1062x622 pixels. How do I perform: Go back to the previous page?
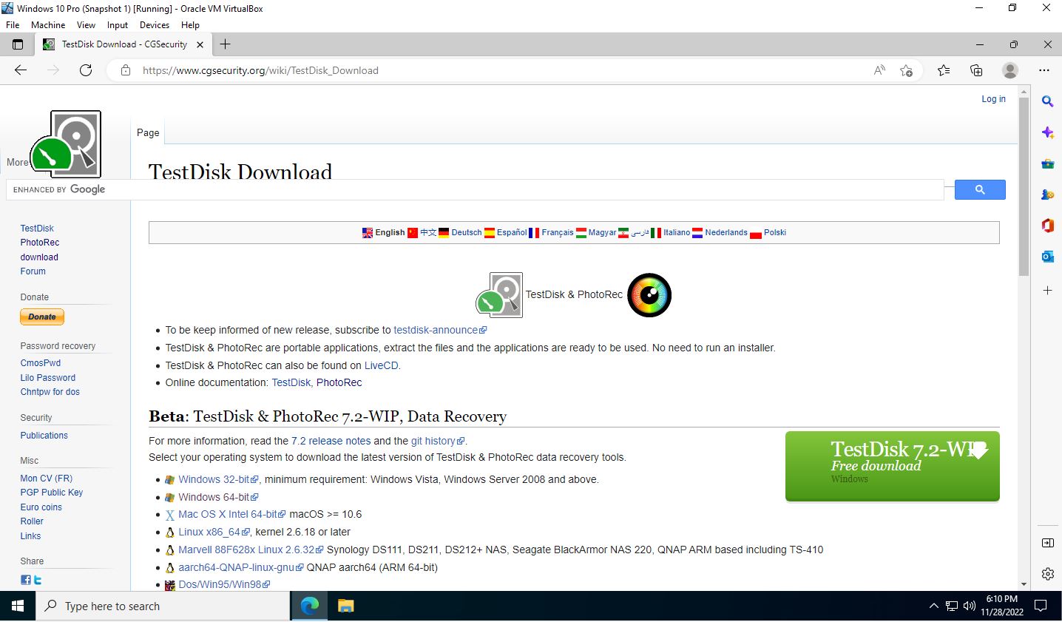pos(21,70)
